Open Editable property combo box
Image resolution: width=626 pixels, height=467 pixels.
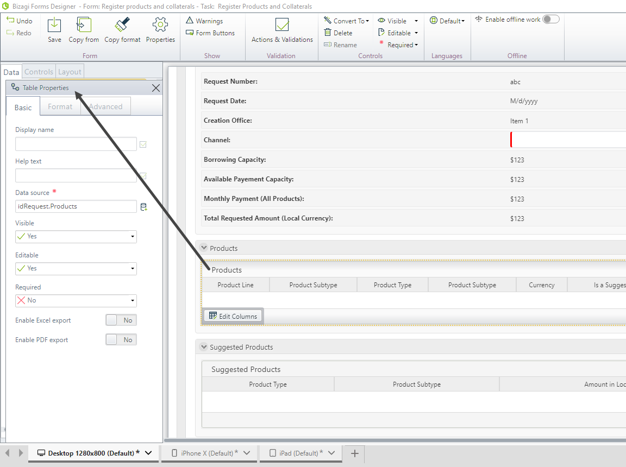tap(76, 268)
